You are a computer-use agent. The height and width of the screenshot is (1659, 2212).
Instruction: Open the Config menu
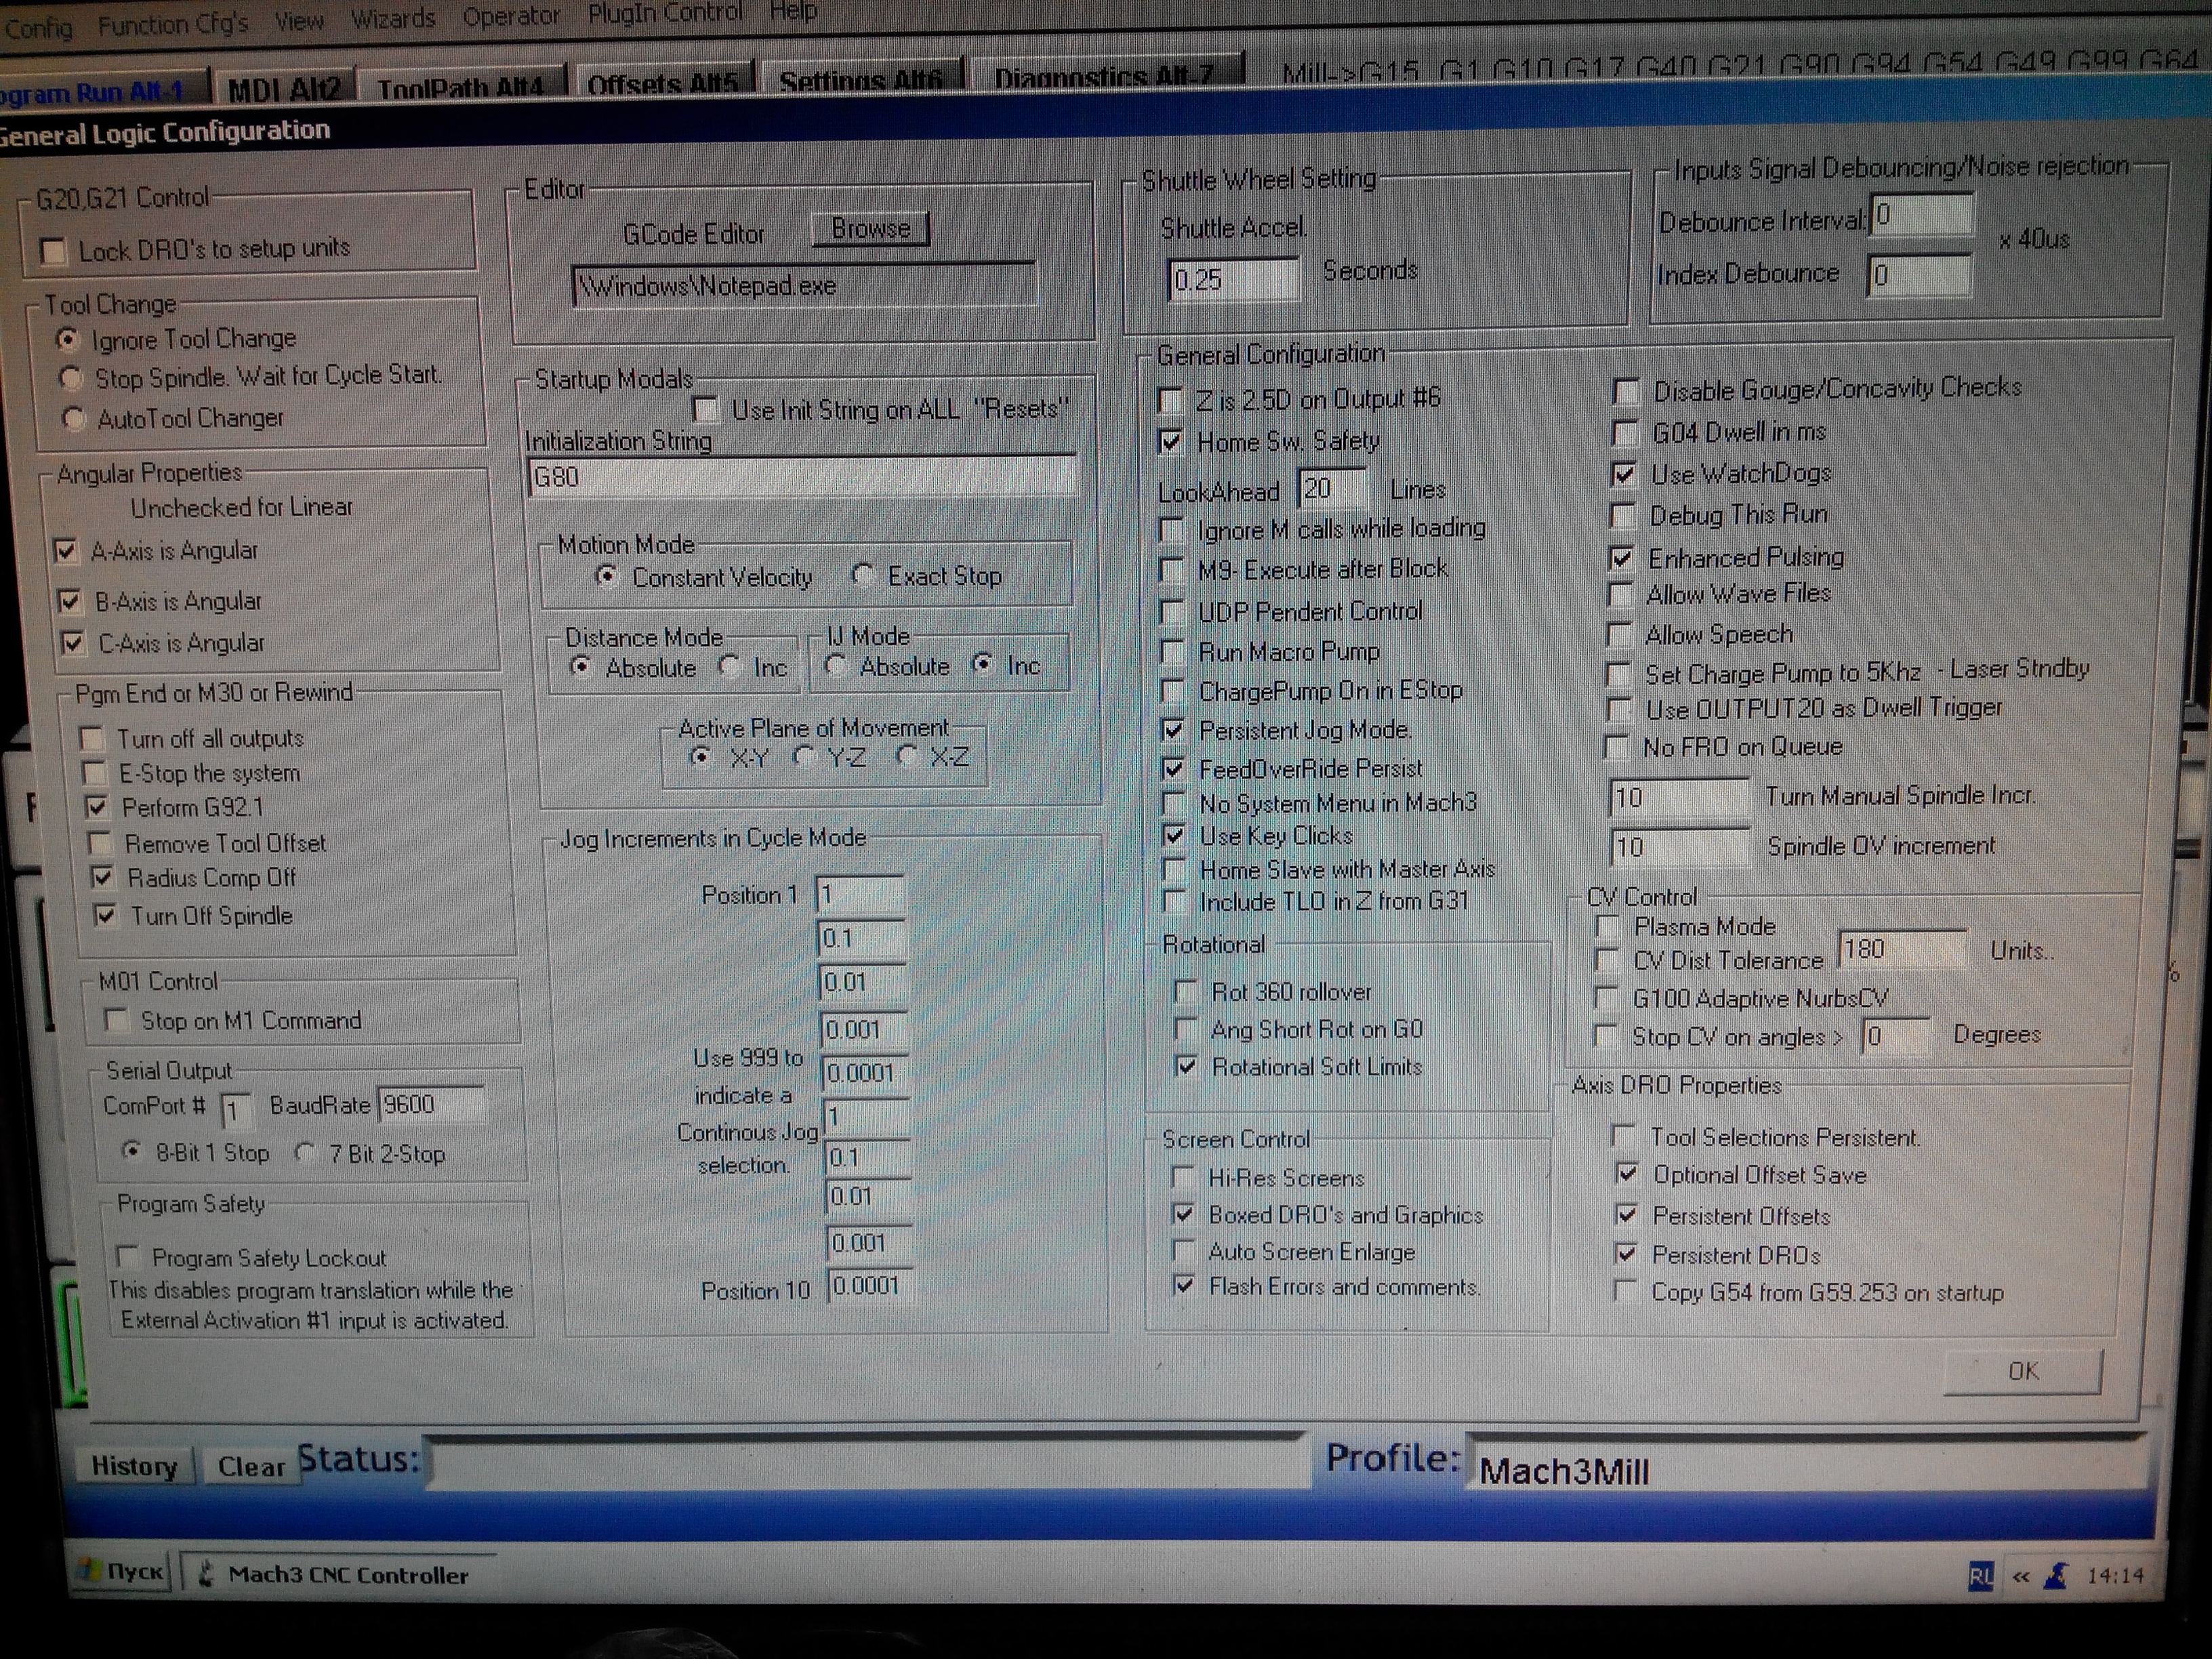point(38,27)
